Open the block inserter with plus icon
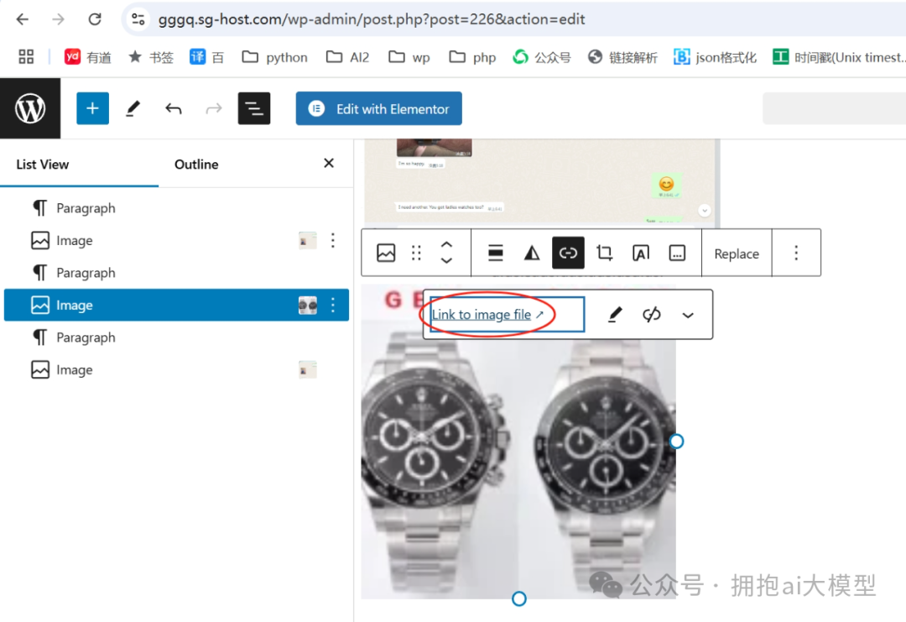 pyautogui.click(x=92, y=108)
